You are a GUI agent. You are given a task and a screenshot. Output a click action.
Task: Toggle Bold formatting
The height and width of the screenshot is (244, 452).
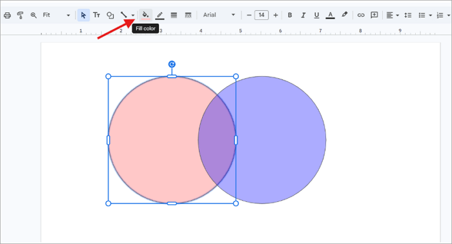pyautogui.click(x=290, y=15)
